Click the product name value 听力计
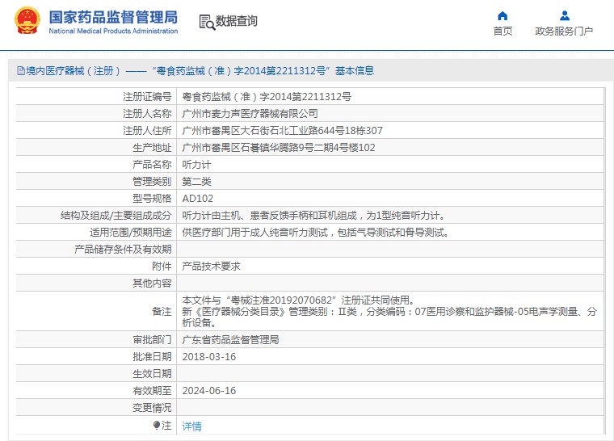The height and width of the screenshot is (441, 614). click(x=194, y=164)
